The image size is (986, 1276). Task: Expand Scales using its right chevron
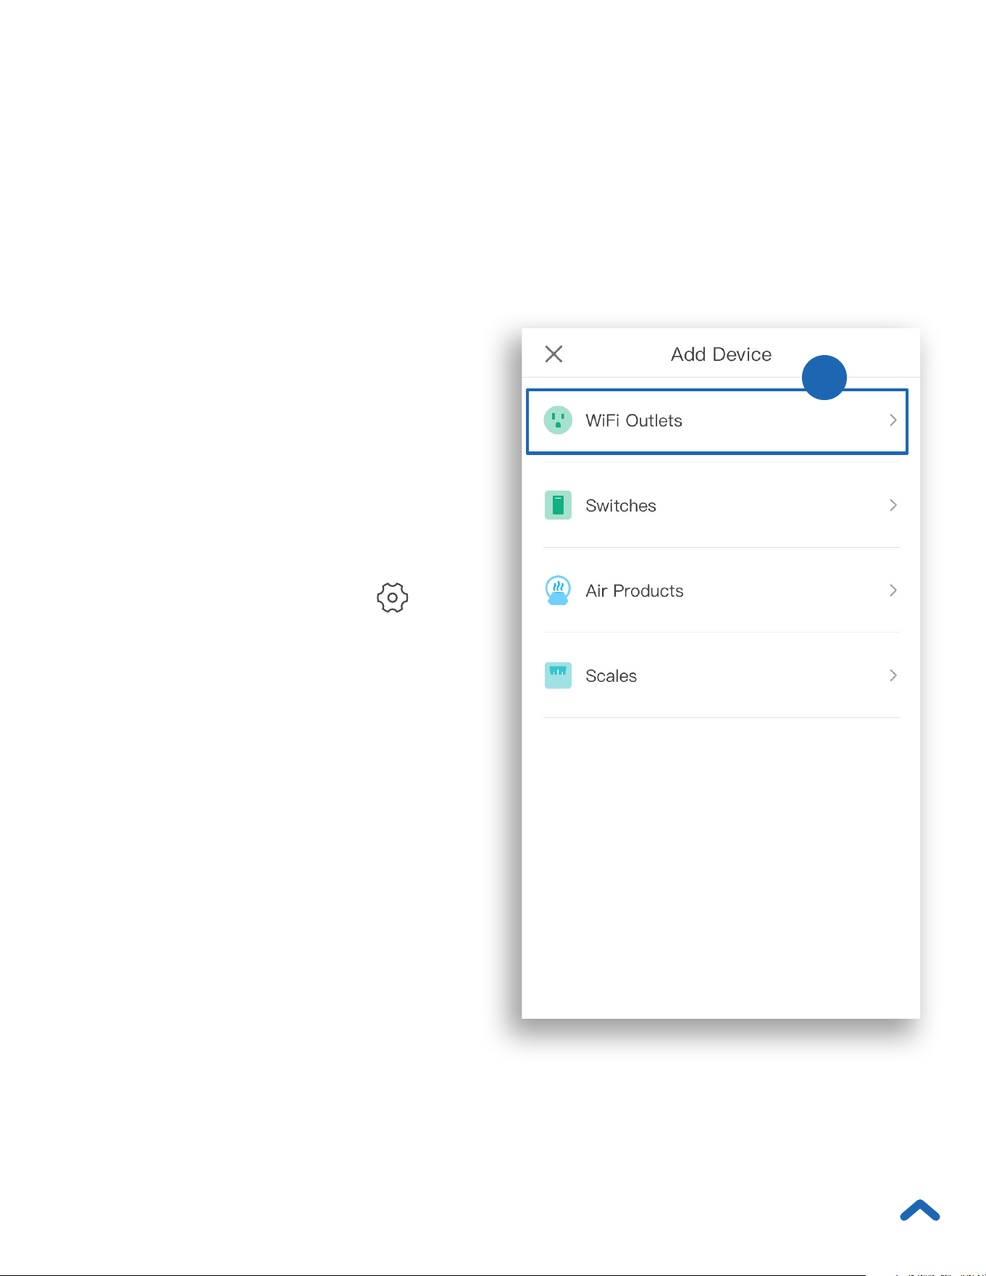893,675
